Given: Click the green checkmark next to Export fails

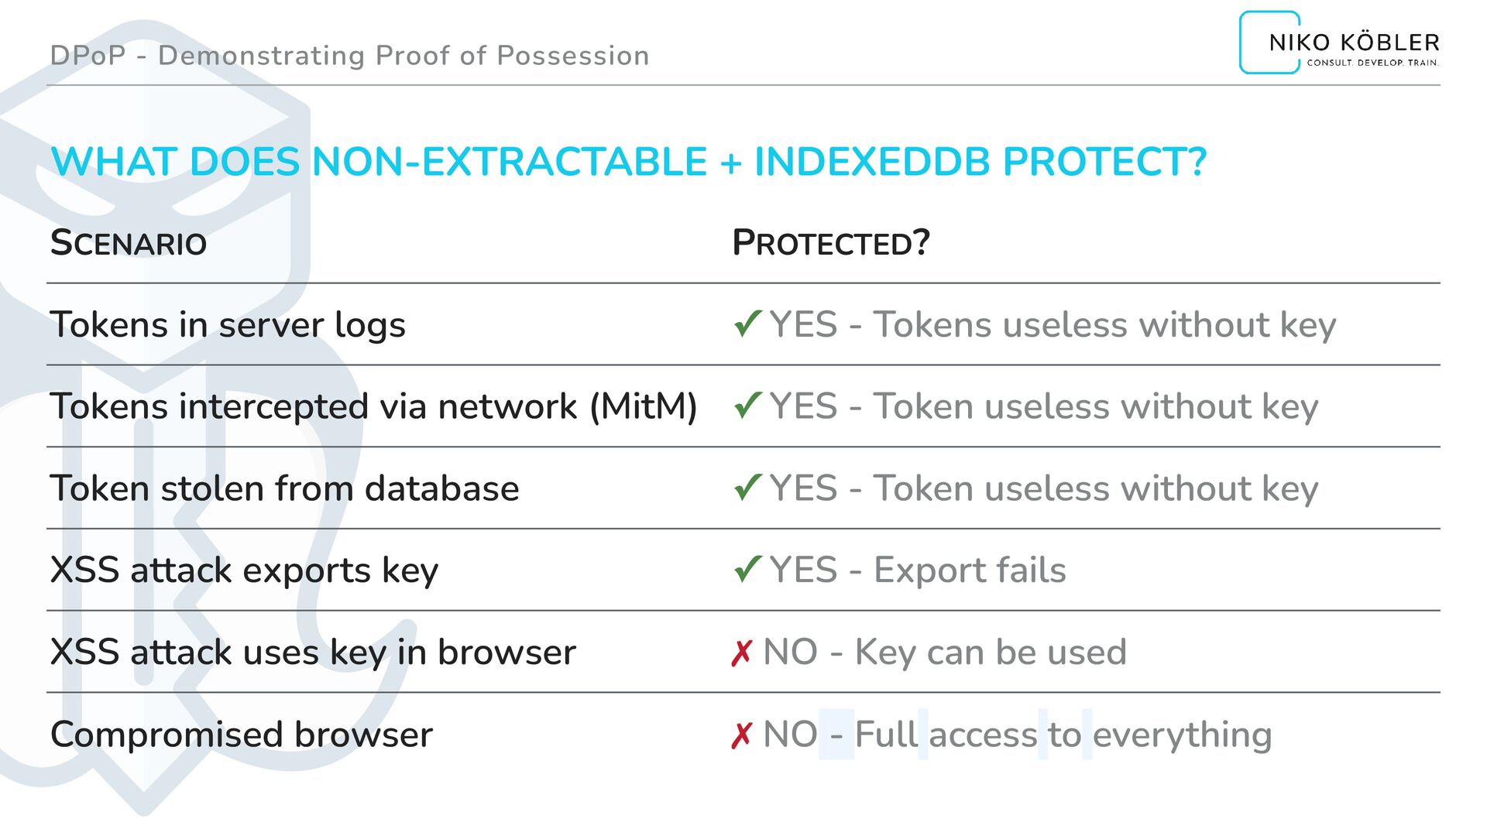Looking at the screenshot, I should pos(747,570).
